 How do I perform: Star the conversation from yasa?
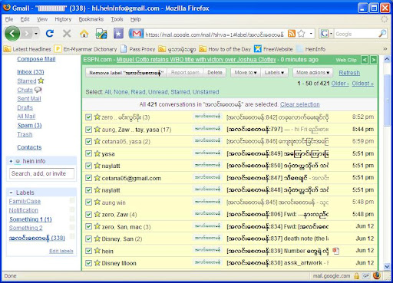[x=97, y=153]
